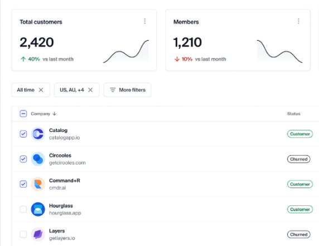The width and height of the screenshot is (319, 246).
Task: Click the Total customers trend chart
Action: tap(126, 52)
